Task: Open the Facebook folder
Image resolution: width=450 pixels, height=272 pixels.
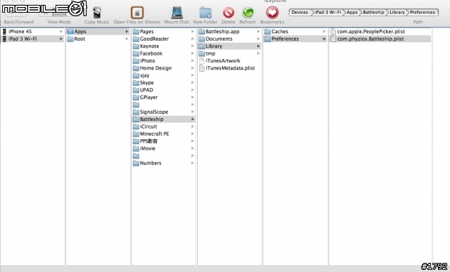Action: (x=164, y=53)
